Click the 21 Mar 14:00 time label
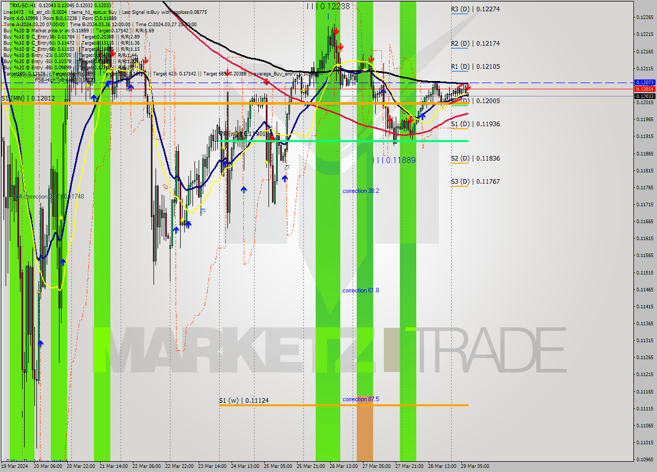 point(113,466)
